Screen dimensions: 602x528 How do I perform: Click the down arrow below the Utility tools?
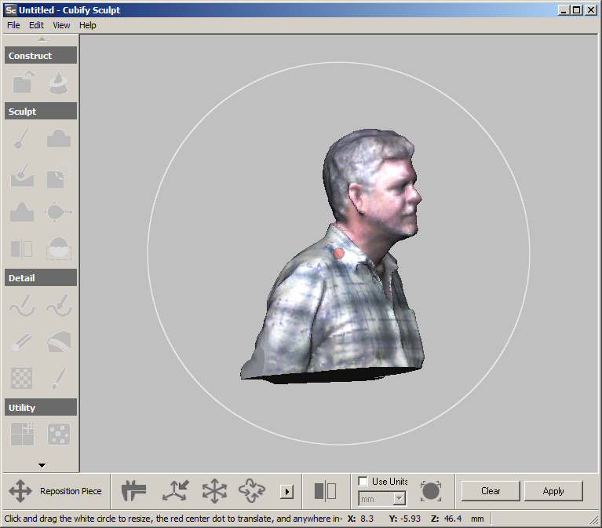(42, 465)
